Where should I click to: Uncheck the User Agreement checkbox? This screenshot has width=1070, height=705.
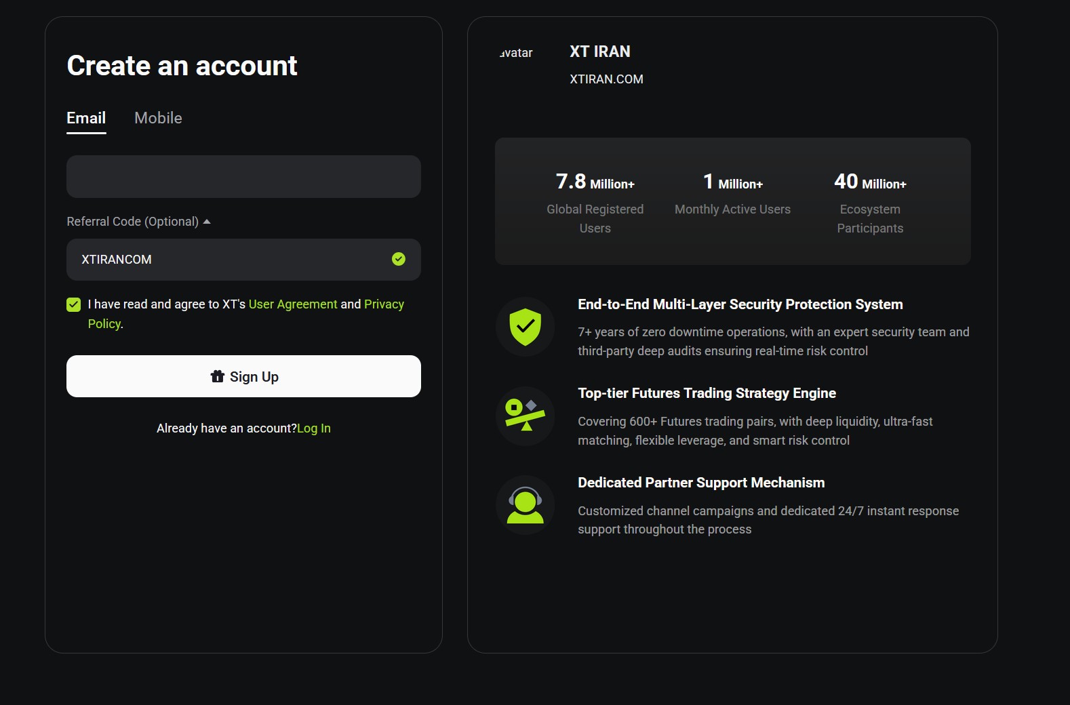tap(74, 304)
